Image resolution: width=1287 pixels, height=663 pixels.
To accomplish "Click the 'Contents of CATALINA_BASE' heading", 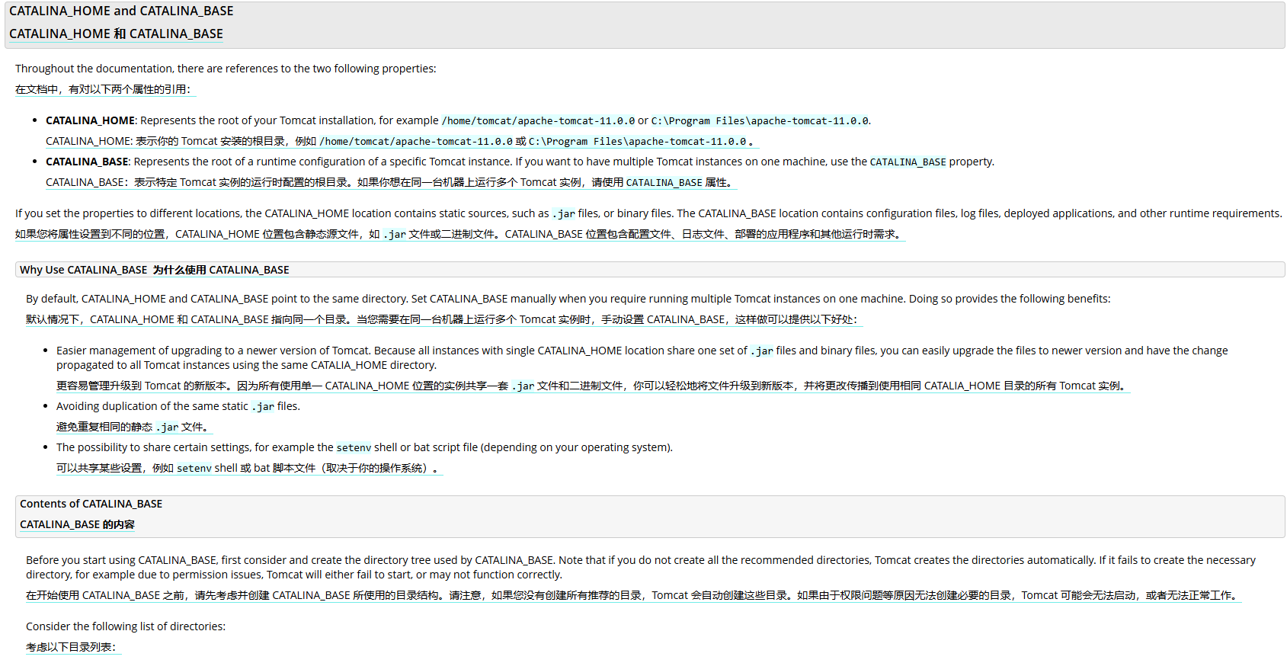I will point(91,504).
